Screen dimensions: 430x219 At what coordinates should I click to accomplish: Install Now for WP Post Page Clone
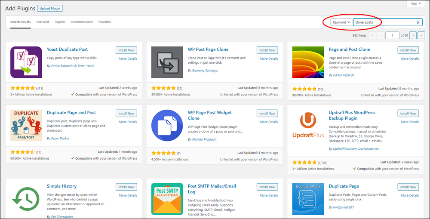[267, 50]
